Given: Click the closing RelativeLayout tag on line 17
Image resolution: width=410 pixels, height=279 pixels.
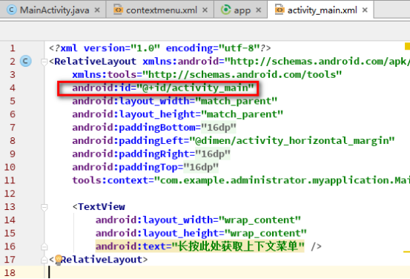Looking at the screenshot, I should [99, 260].
